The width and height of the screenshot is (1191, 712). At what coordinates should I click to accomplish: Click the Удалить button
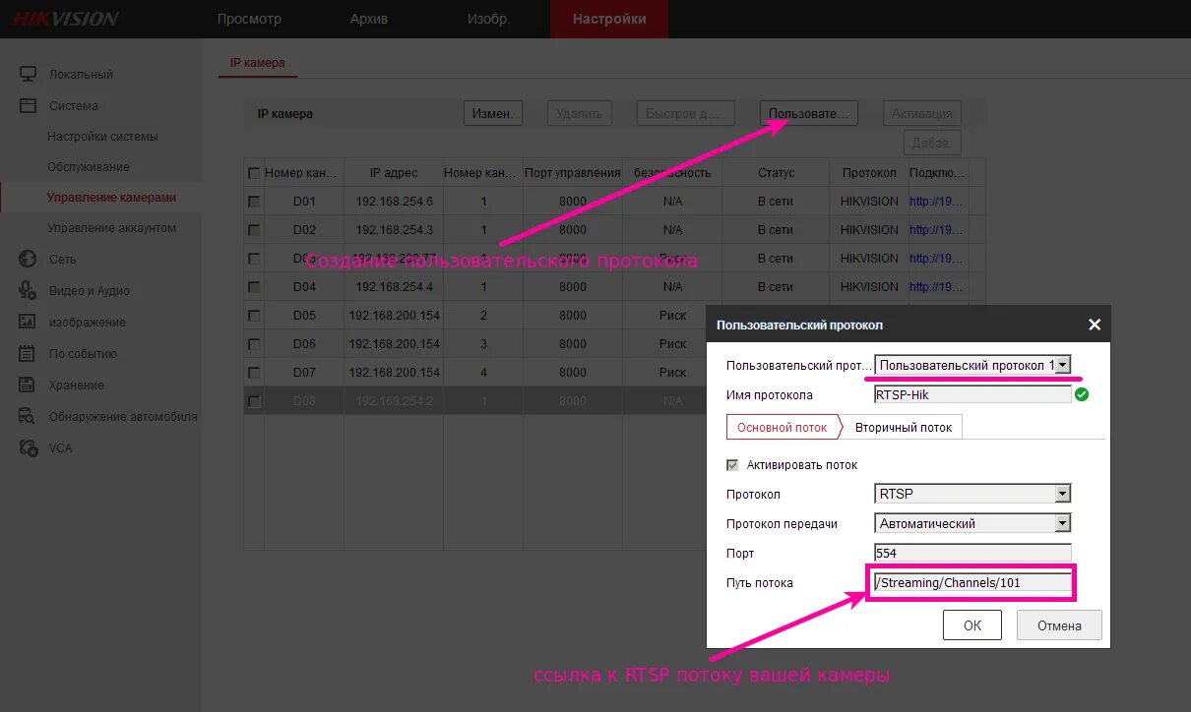click(x=579, y=113)
